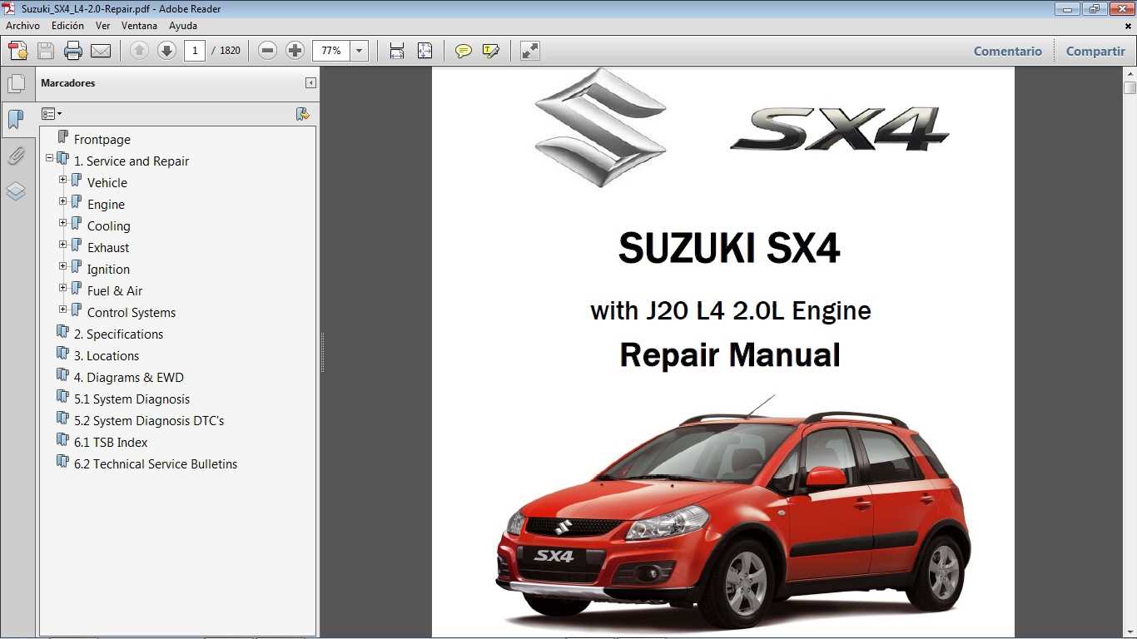Screen dimensions: 1137x639
Task: Select the Exhaust bookmark label
Action: pyautogui.click(x=108, y=248)
